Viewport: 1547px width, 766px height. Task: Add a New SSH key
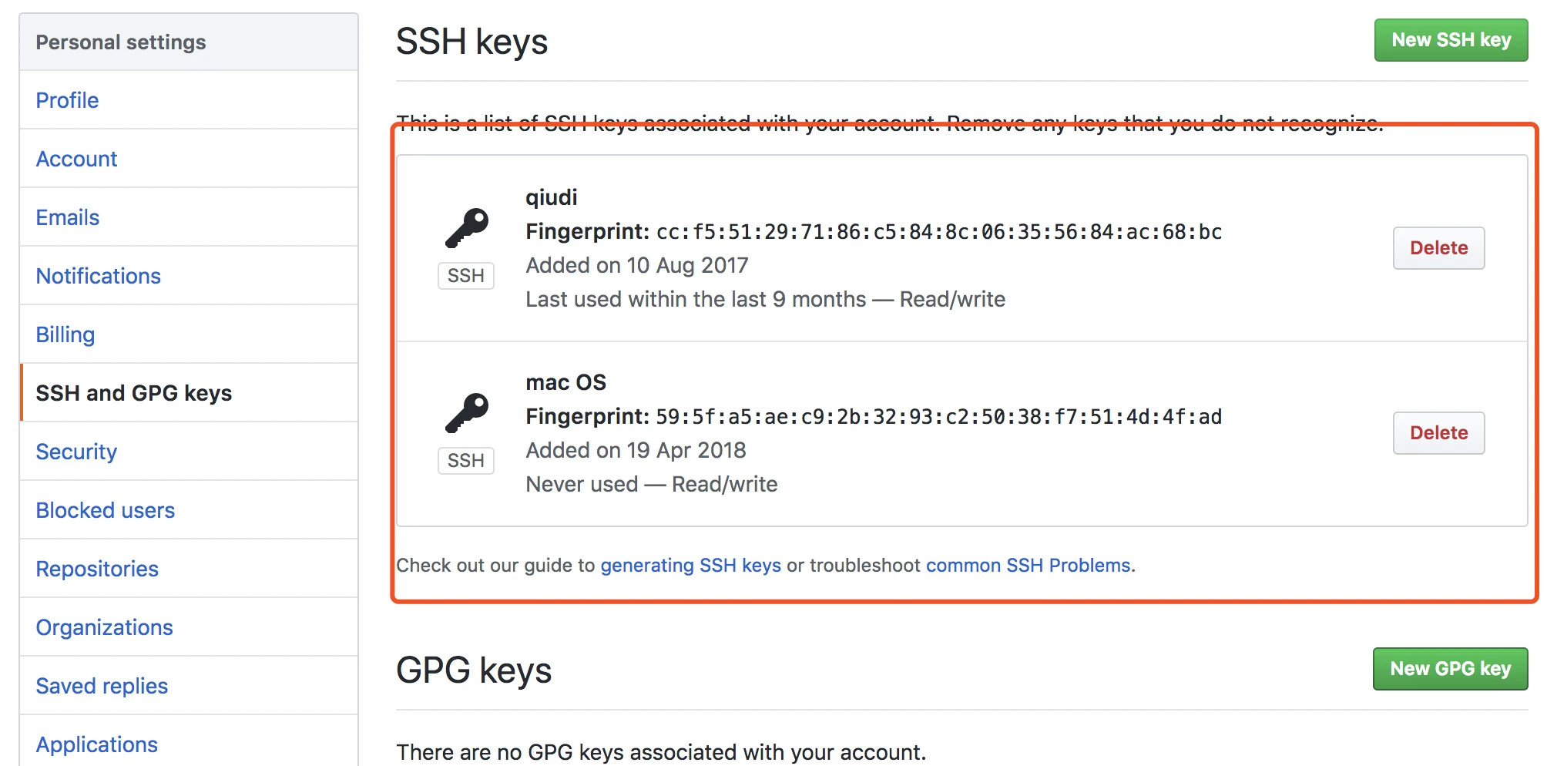click(x=1451, y=40)
